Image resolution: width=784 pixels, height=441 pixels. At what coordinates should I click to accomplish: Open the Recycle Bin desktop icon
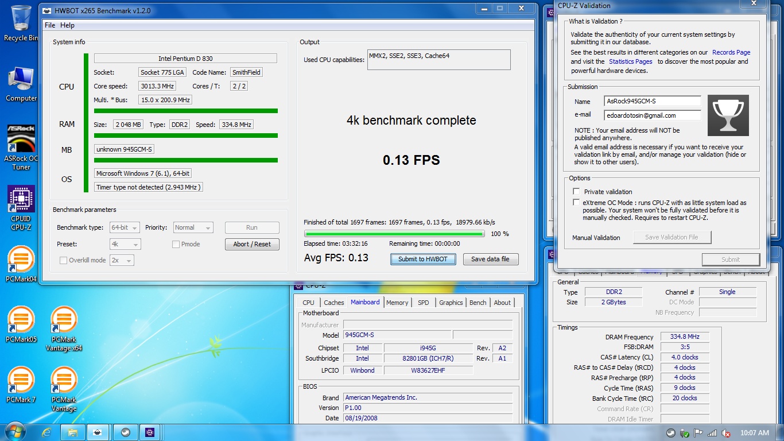pos(21,23)
